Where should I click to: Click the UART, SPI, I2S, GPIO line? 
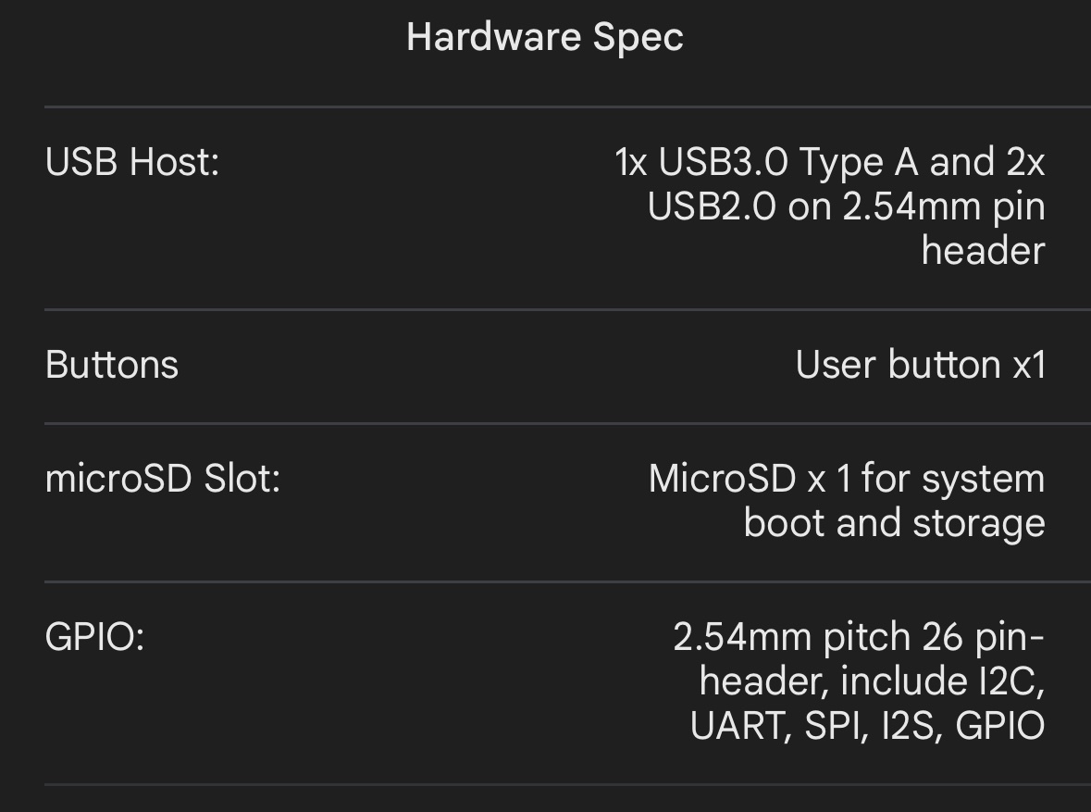pos(868,726)
